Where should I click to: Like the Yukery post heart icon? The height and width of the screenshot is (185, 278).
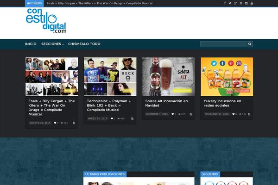234,114
